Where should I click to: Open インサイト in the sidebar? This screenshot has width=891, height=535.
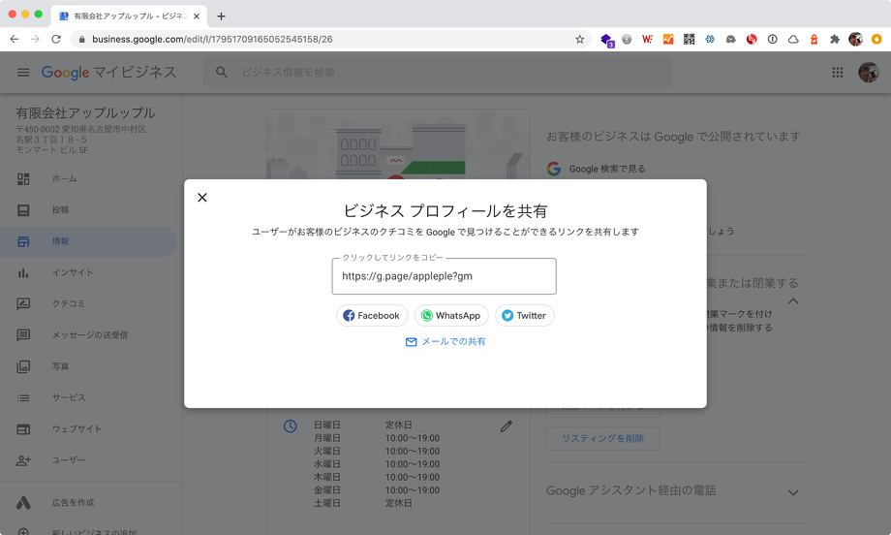(x=73, y=272)
